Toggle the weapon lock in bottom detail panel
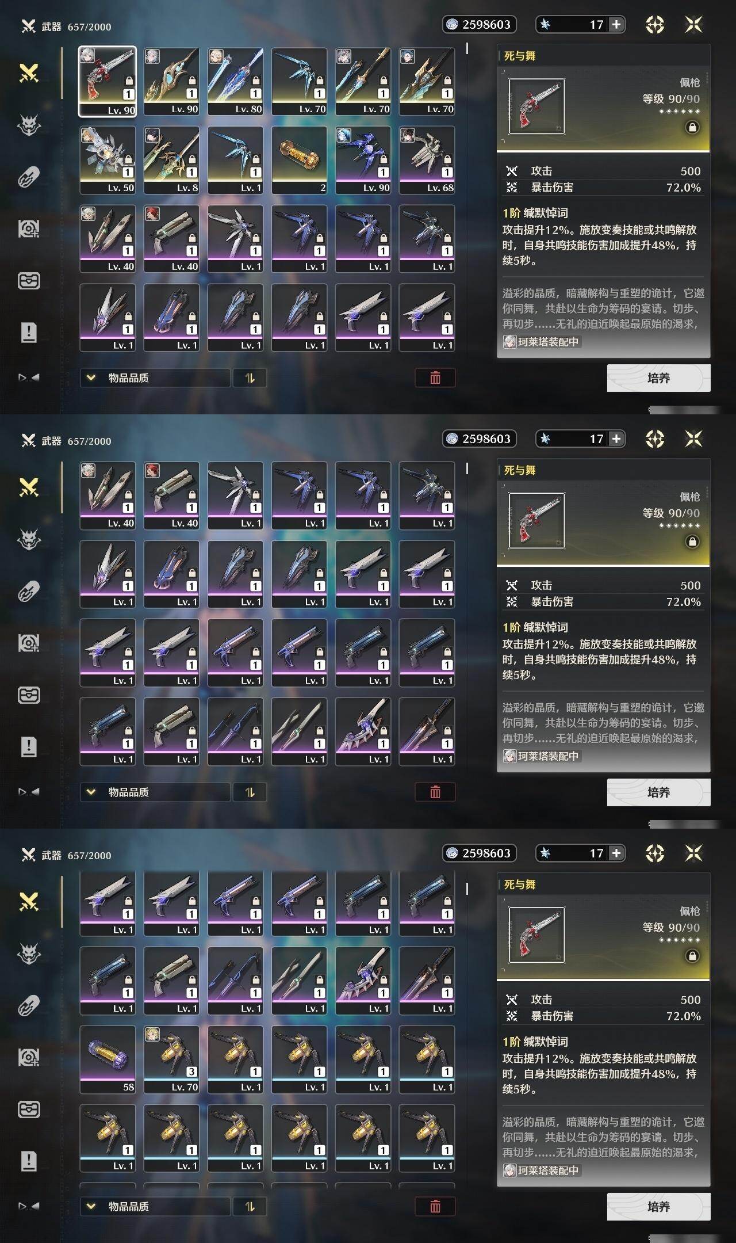The image size is (736, 1243). tap(692, 956)
